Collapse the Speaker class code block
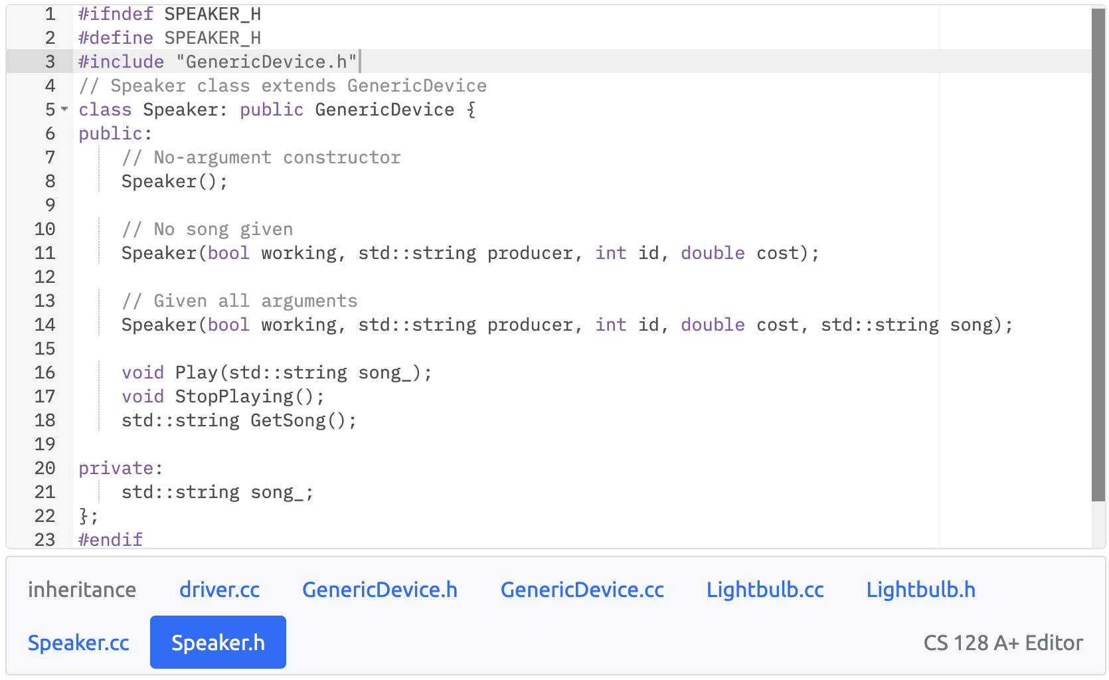The width and height of the screenshot is (1109, 680). 63,109
